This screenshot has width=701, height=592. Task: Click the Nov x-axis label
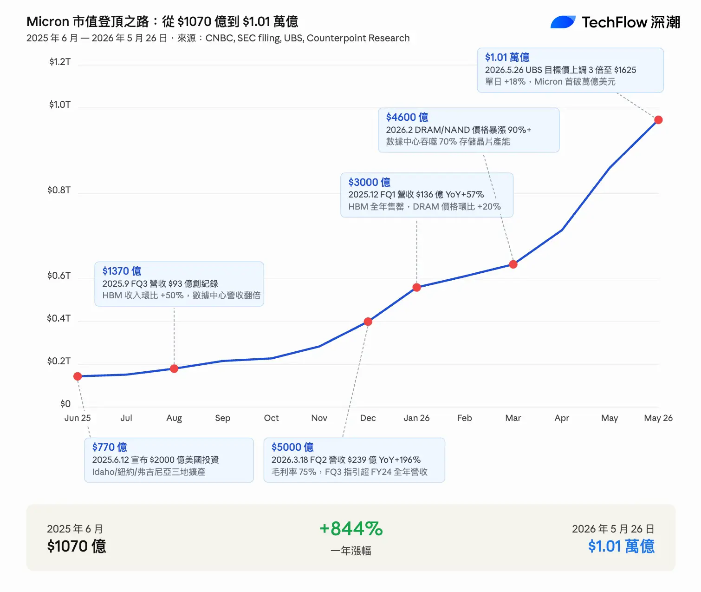pyautogui.click(x=319, y=418)
